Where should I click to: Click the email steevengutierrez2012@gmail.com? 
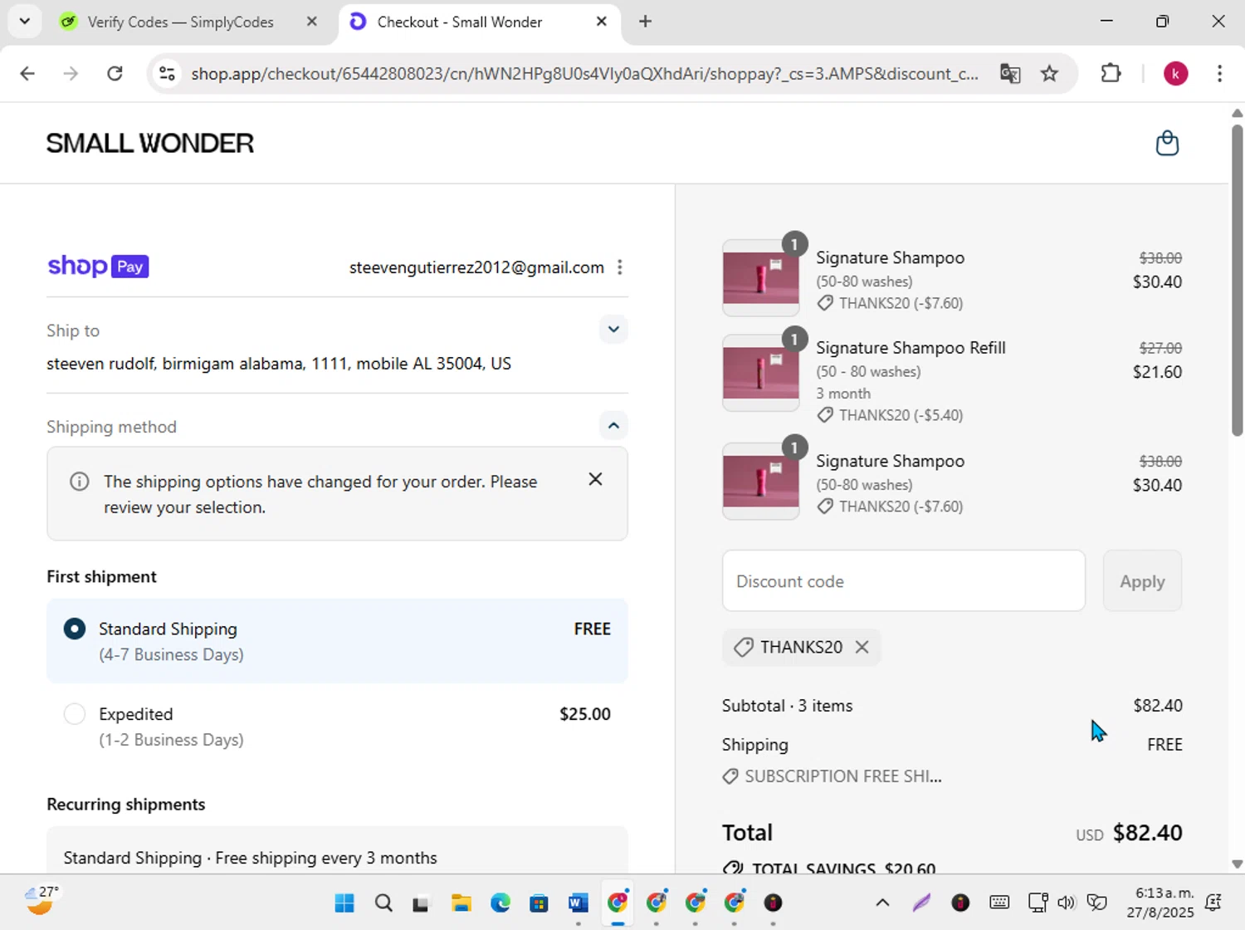point(476,267)
